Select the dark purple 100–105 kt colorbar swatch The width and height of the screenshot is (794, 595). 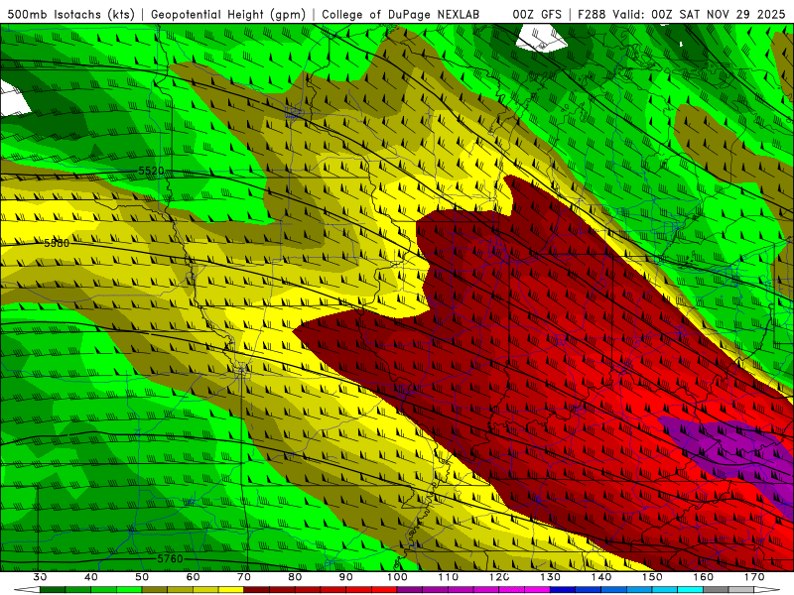tap(410, 590)
